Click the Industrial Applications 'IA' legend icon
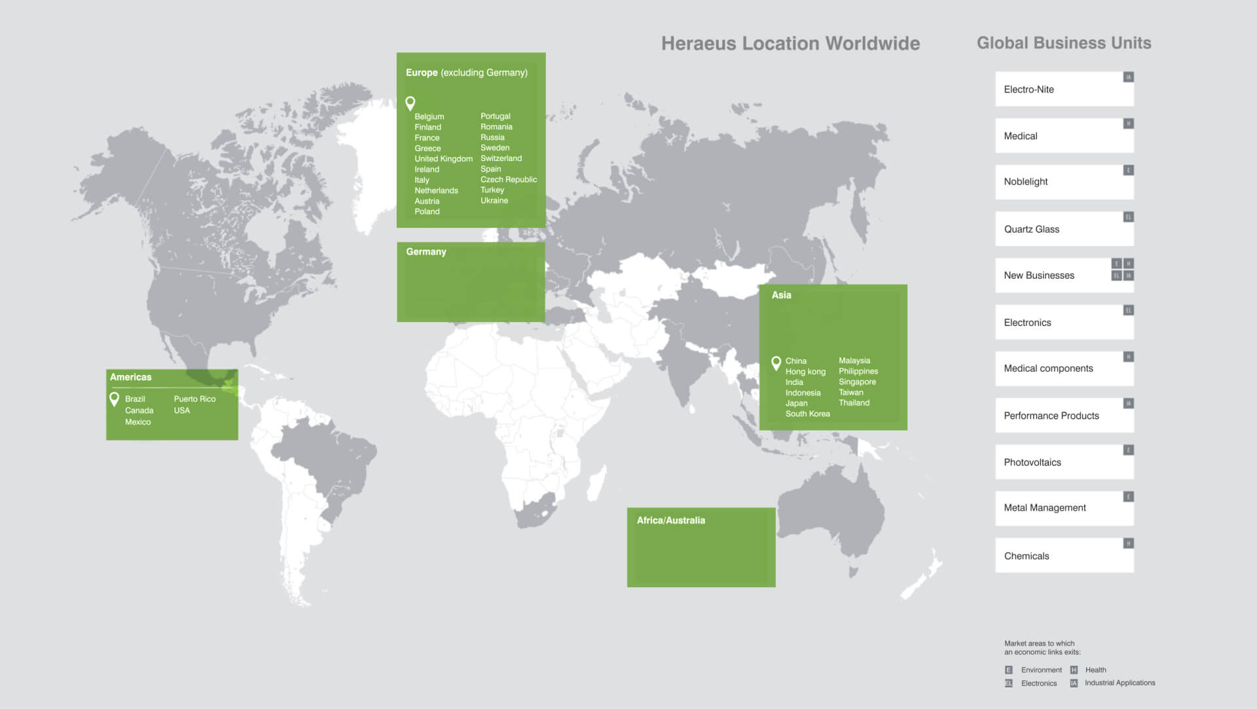This screenshot has width=1257, height=709. point(1074,683)
